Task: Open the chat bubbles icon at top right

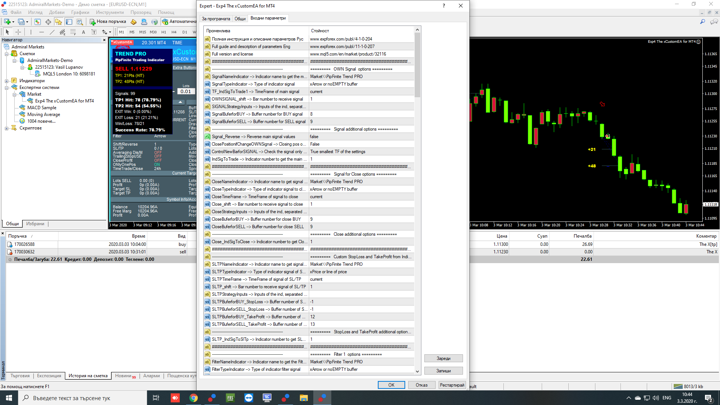Action: (x=714, y=22)
